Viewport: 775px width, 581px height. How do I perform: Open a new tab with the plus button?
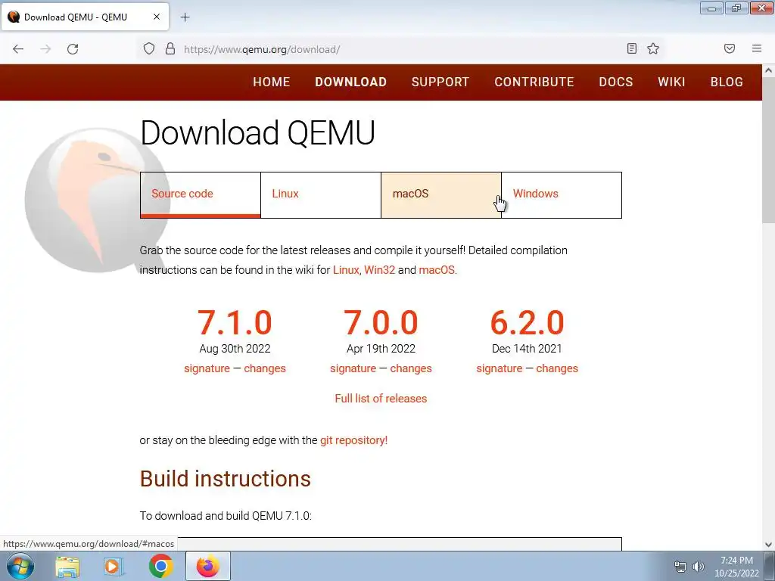coord(185,17)
